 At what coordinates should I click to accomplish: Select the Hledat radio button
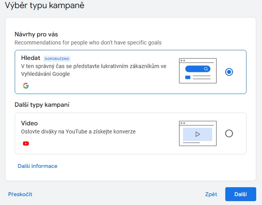tap(229, 72)
